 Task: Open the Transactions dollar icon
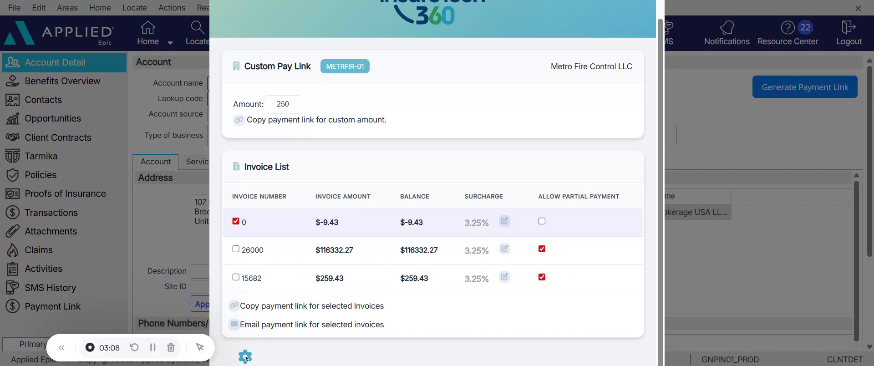(12, 213)
